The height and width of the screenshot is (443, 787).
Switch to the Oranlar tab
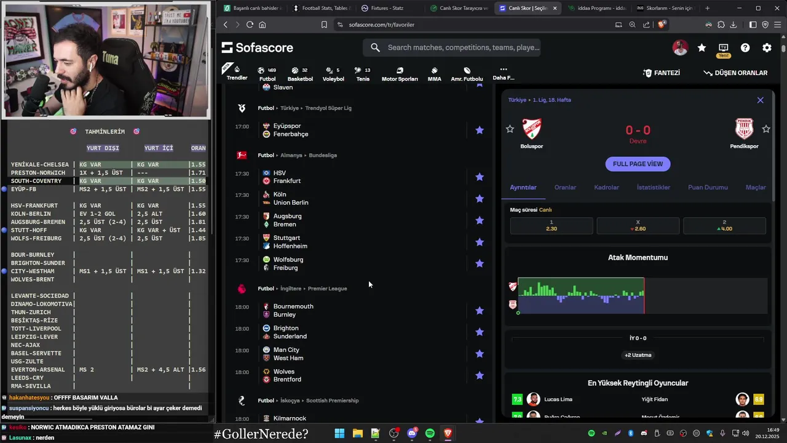point(565,187)
